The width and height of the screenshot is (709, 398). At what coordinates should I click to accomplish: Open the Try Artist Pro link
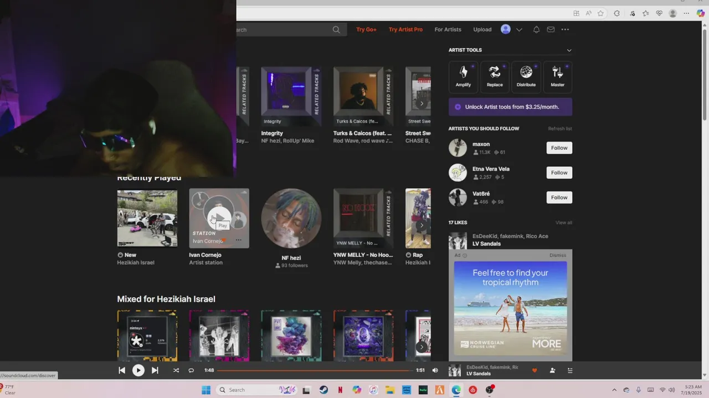point(405,29)
